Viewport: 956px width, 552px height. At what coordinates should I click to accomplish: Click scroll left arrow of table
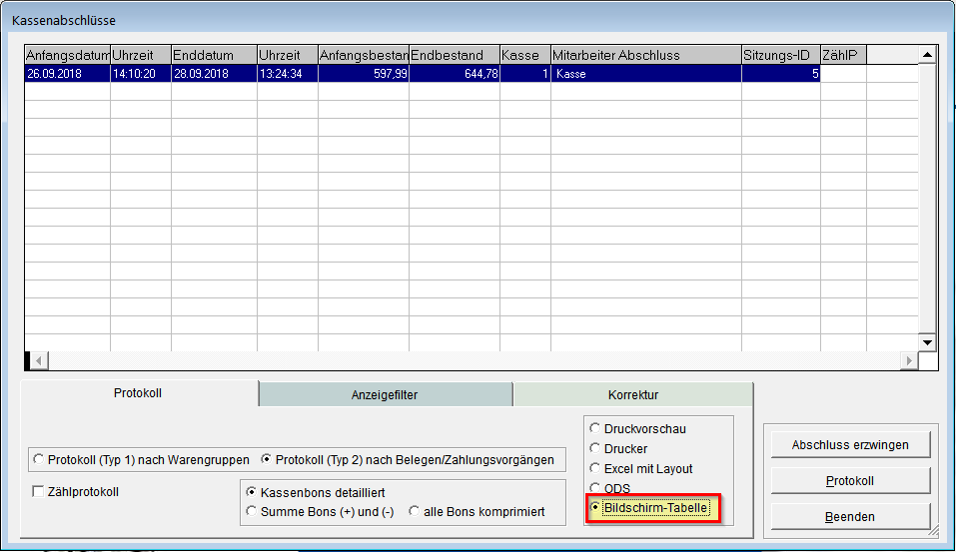click(x=39, y=360)
